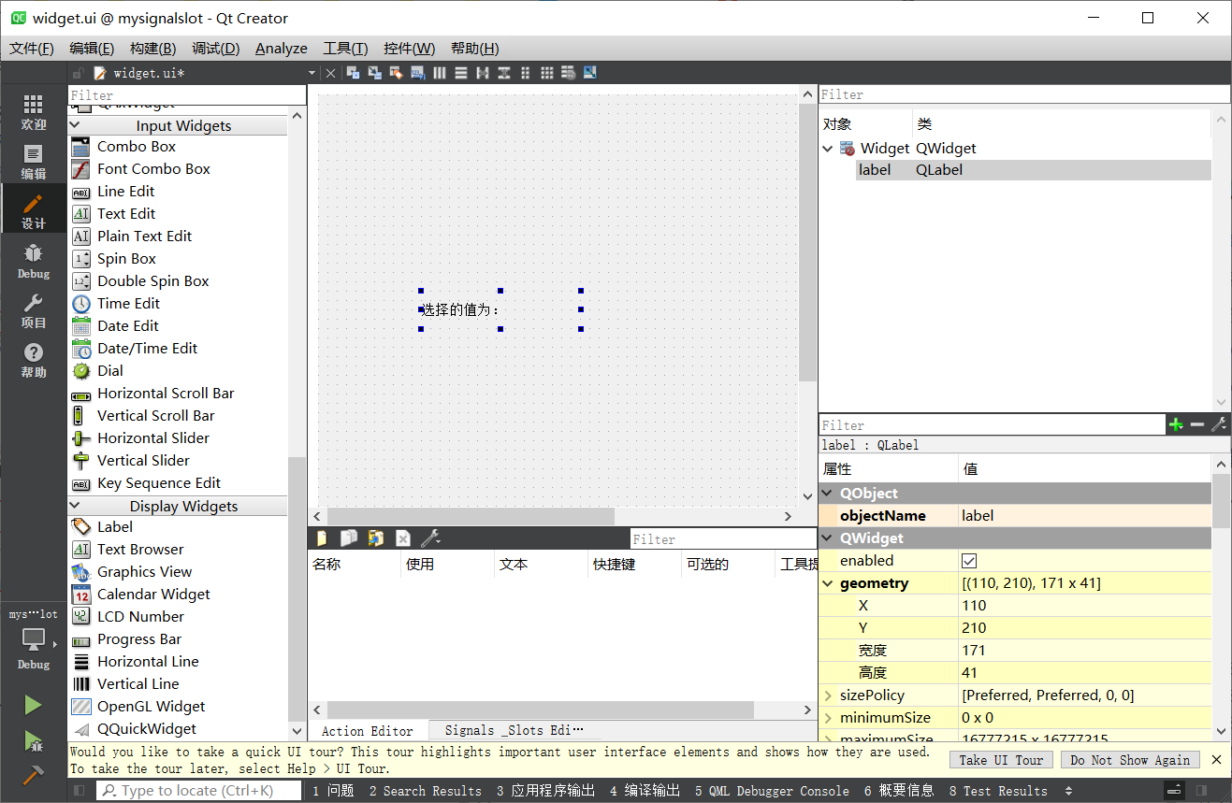Open the Analyze menu
Viewport: 1232px width, 803px height.
[x=282, y=49]
